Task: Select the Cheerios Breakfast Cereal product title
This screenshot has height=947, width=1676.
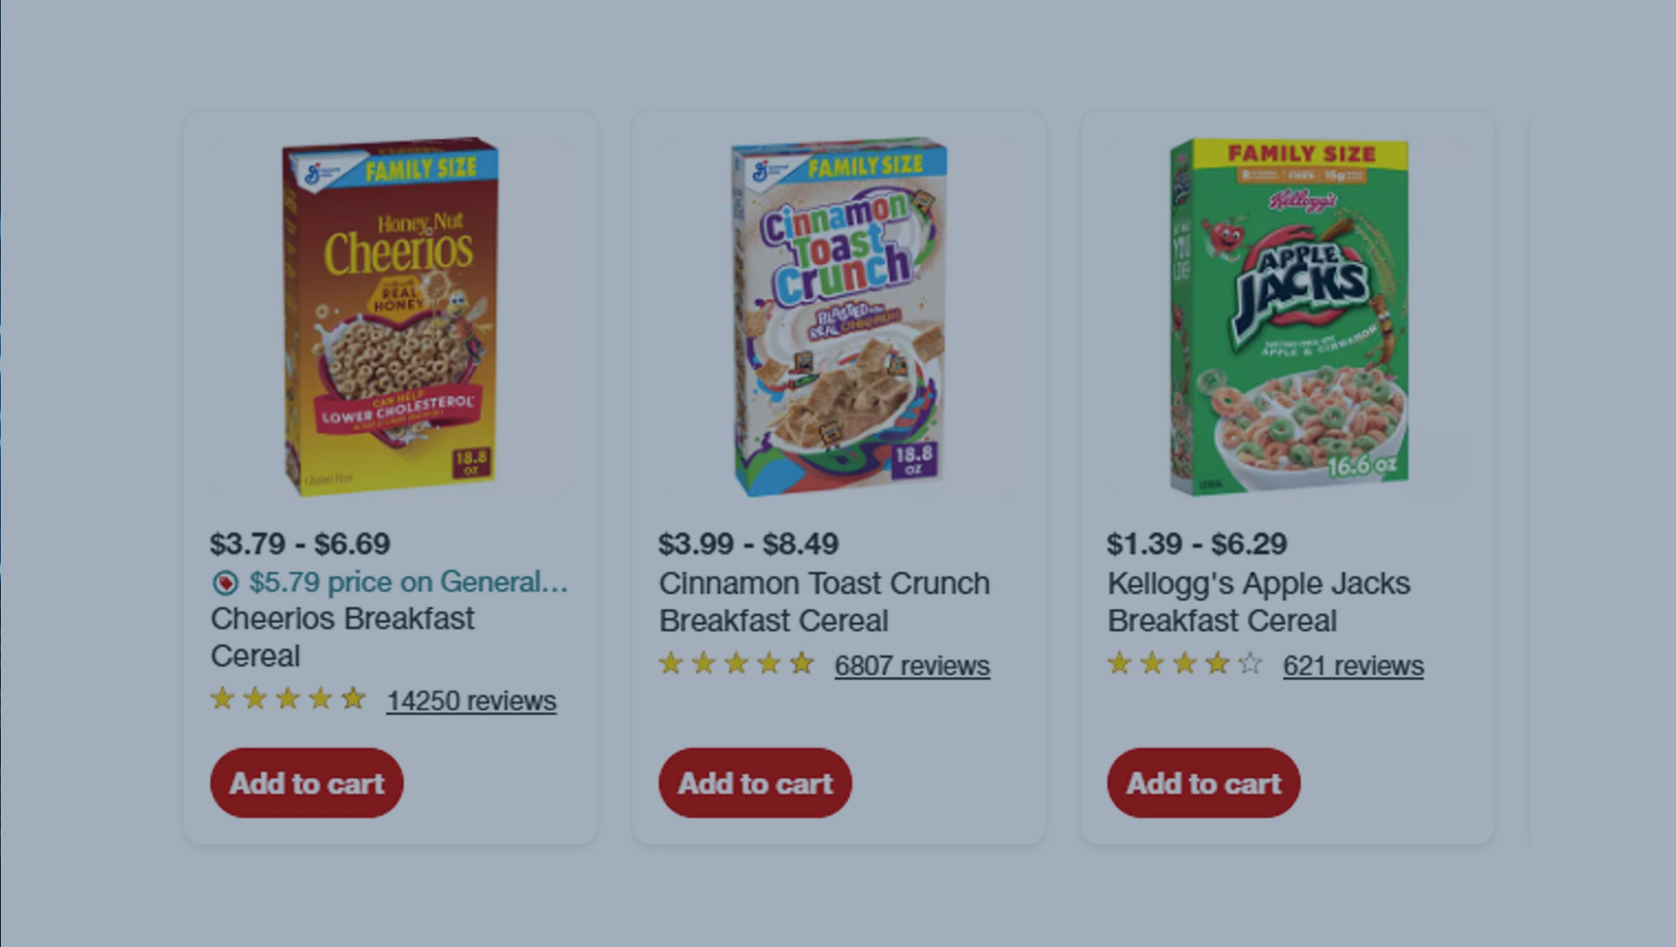Action: 341,637
